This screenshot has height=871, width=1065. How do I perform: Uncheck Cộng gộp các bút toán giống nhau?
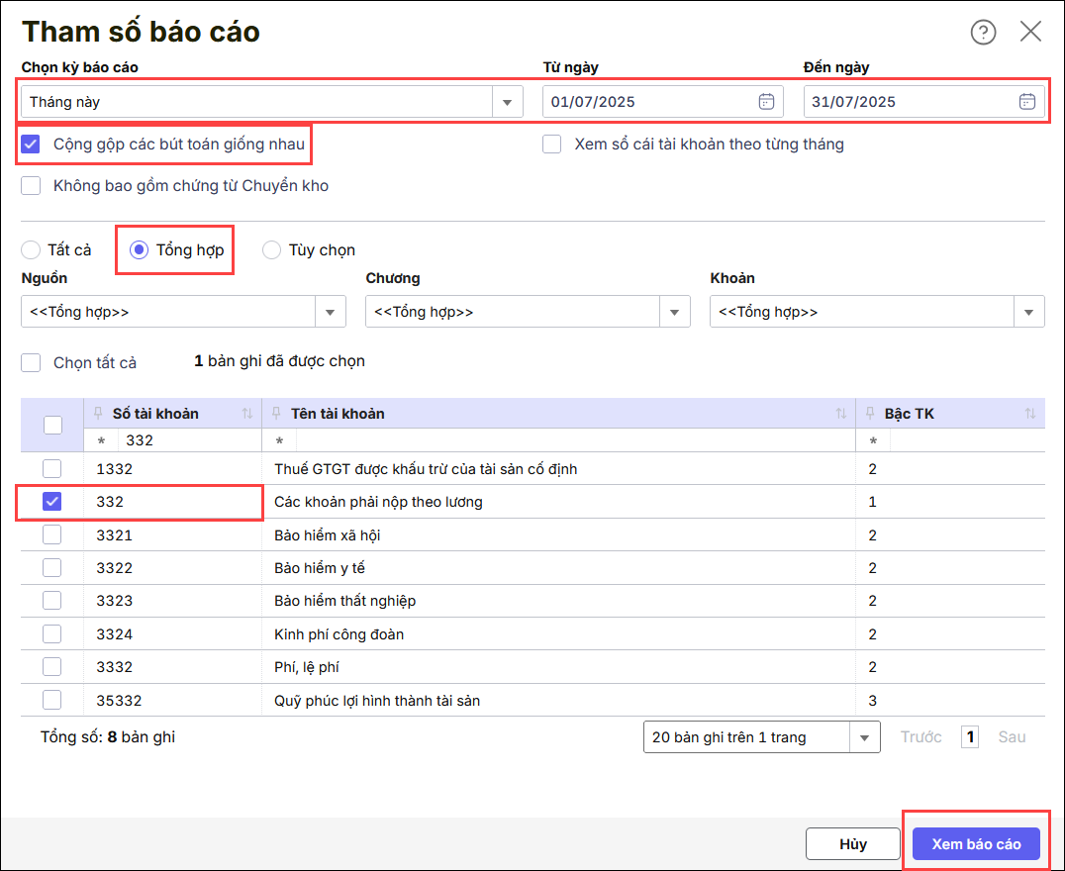tap(32, 145)
